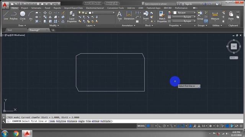This screenshot has height=137, width=245.
Task: Select the Text annotation tool
Action: (x=119, y=16)
